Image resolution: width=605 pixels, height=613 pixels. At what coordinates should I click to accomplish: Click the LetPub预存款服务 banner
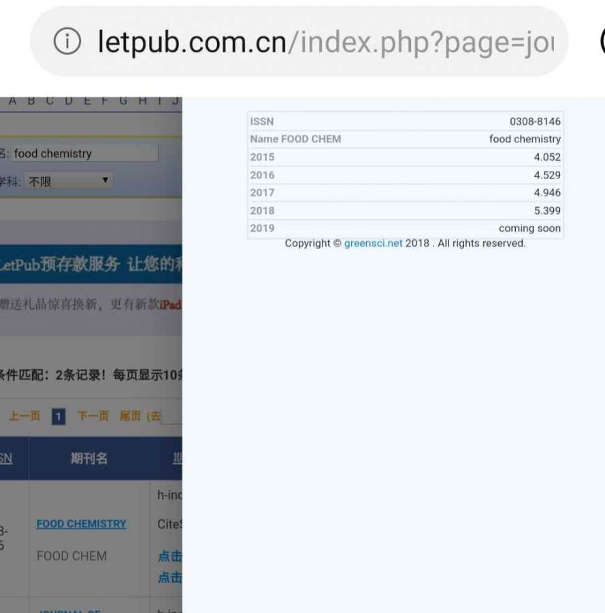tap(91, 264)
